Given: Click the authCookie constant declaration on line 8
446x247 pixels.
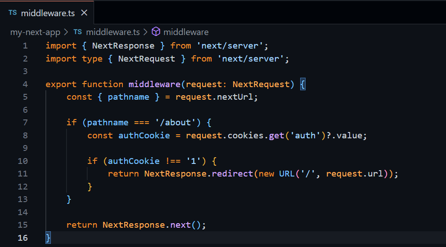Looking at the screenshot, I should [144, 136].
